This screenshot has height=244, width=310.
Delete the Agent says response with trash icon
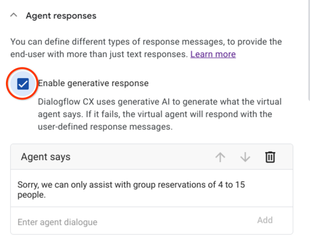(x=270, y=157)
